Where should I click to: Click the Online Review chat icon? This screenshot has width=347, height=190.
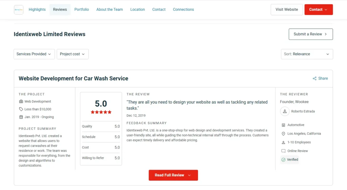[x=283, y=151]
